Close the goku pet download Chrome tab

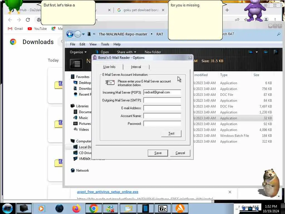point(163,10)
